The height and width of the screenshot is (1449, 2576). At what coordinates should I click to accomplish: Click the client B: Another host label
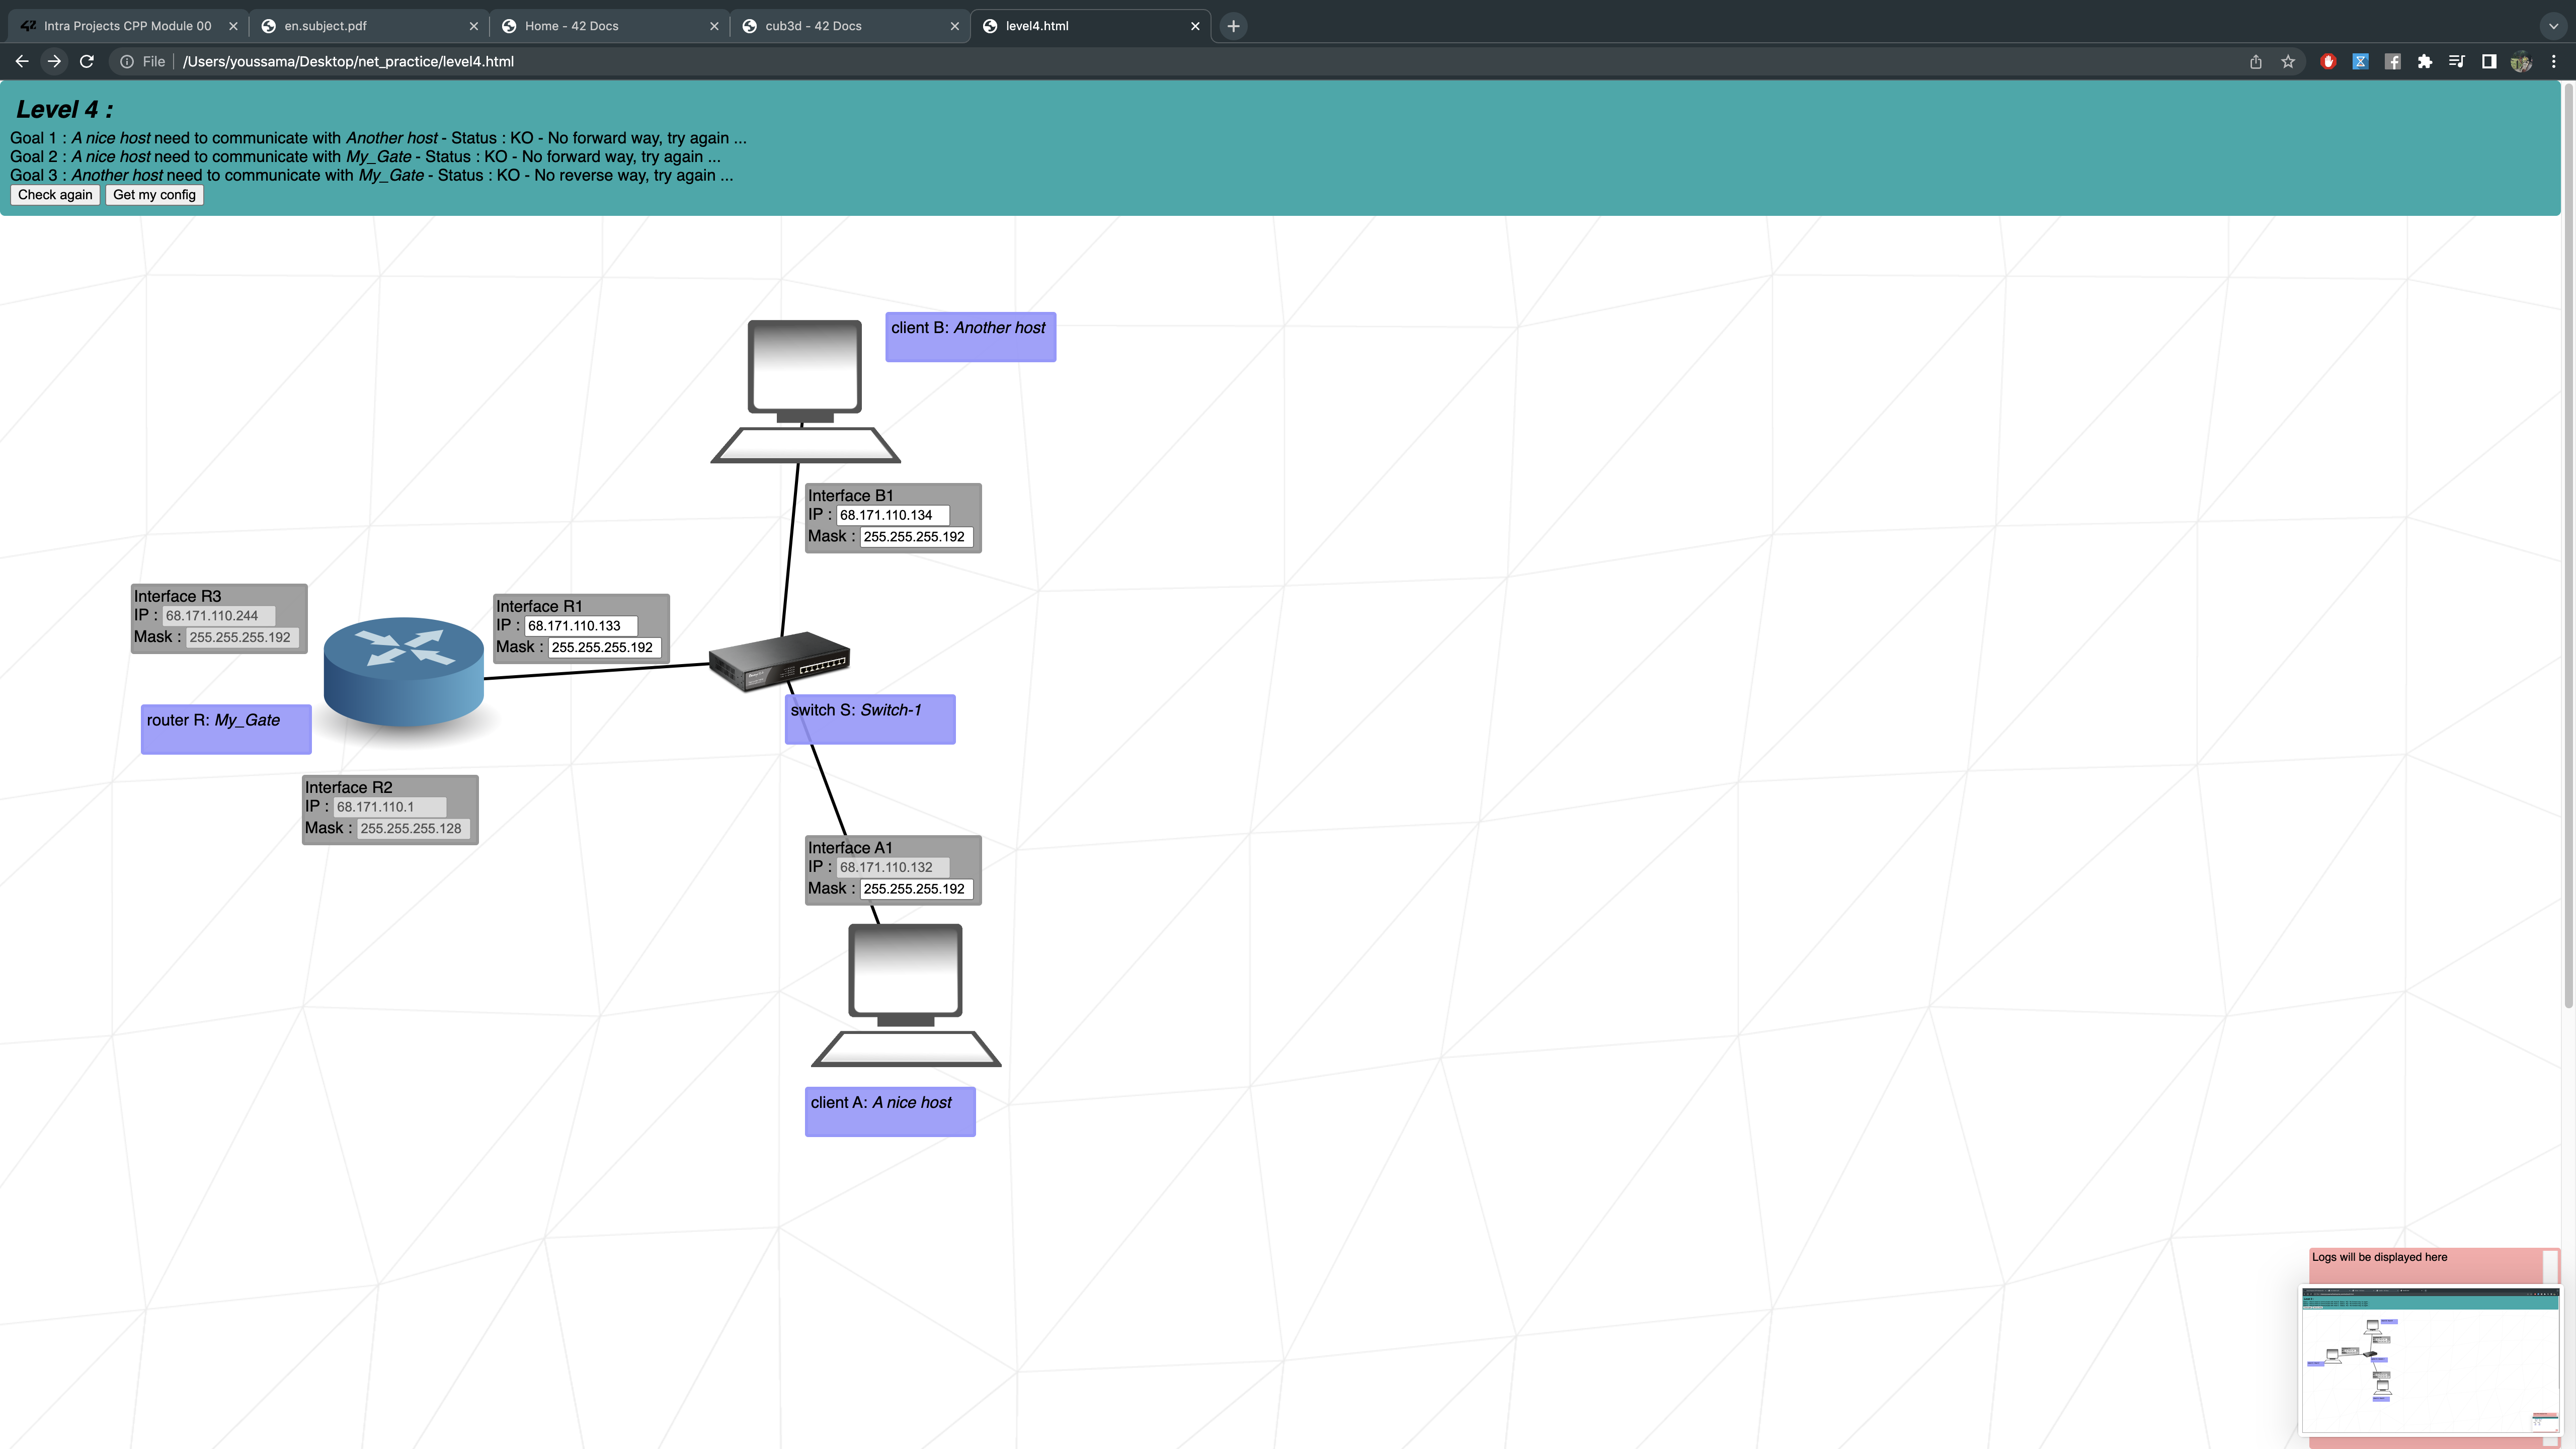[x=970, y=337]
